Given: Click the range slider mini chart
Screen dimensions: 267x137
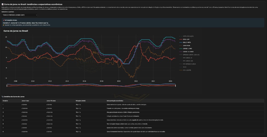Looking at the screenshot, I should (x=91, y=85).
